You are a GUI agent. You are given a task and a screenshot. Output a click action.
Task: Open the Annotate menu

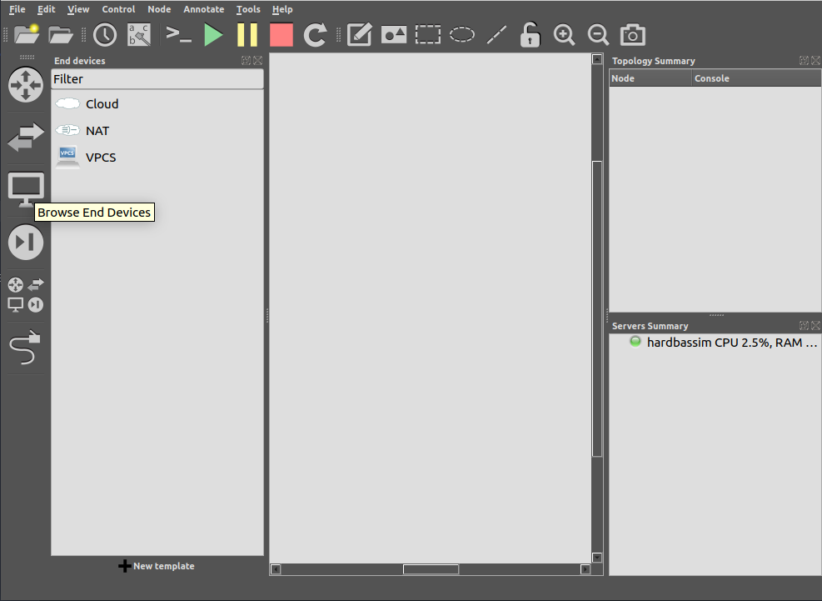pos(203,9)
